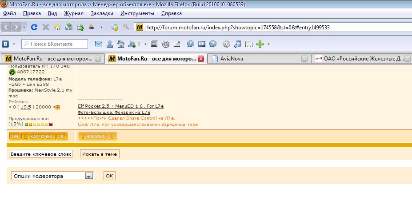This screenshot has width=412, height=197.
Task: Open Elf Pocket 2.5 + MenuED 1.6 link
Action: click(121, 106)
